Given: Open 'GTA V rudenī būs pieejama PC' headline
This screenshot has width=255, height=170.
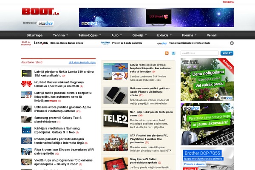Looking at the screenshot, I should click(x=149, y=139).
